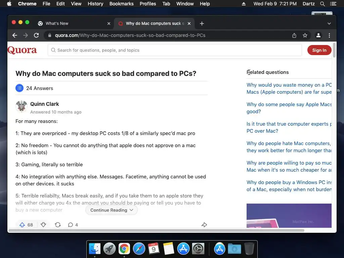Click the Sign In button
This screenshot has width=344, height=258.
[319, 50]
